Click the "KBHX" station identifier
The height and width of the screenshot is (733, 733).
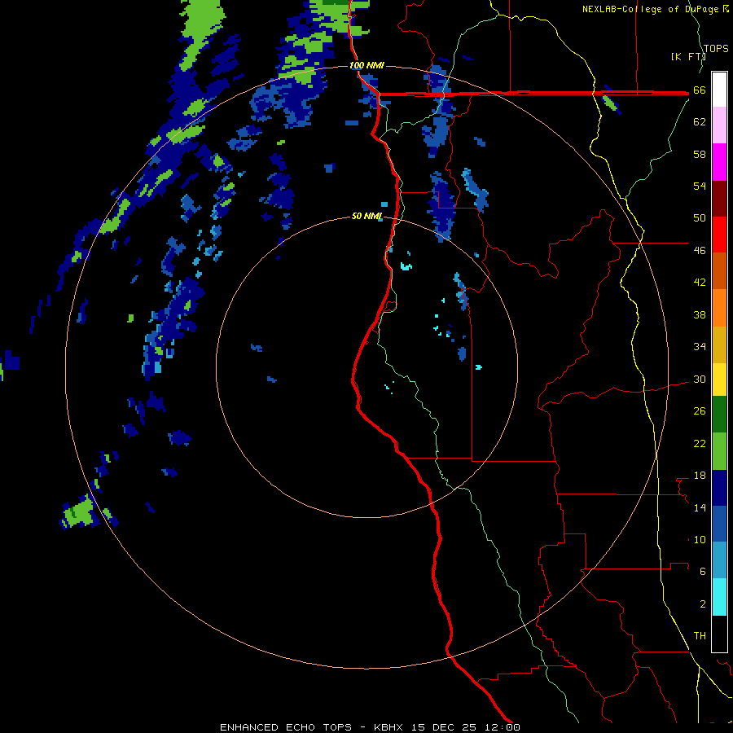point(388,727)
